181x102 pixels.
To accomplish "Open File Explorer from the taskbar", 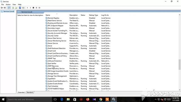I will tap(68, 99).
